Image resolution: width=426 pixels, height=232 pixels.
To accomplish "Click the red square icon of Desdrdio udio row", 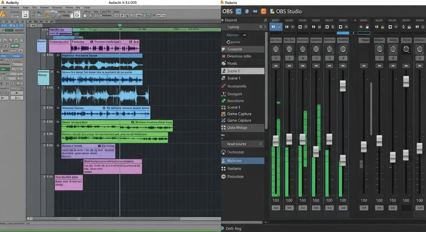I will tap(224, 56).
